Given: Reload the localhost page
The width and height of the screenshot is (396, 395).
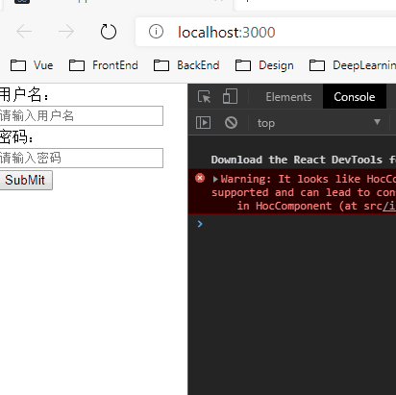Looking at the screenshot, I should [x=109, y=32].
